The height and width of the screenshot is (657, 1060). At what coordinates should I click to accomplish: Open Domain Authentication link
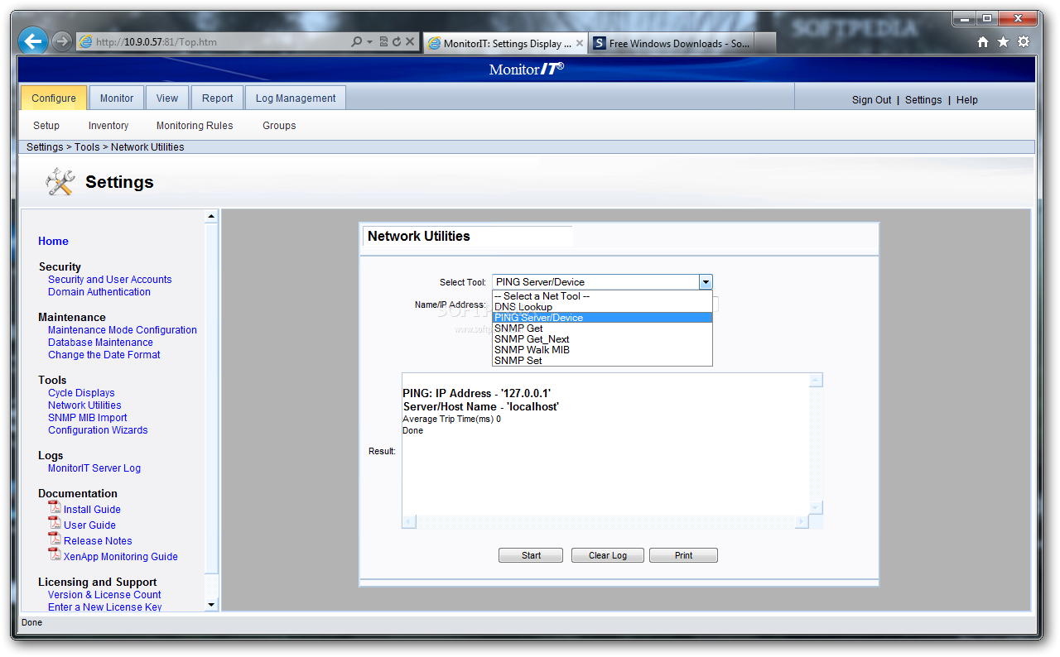click(x=99, y=292)
